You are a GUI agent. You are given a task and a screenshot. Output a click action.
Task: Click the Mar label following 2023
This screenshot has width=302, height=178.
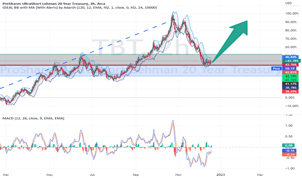260,175
